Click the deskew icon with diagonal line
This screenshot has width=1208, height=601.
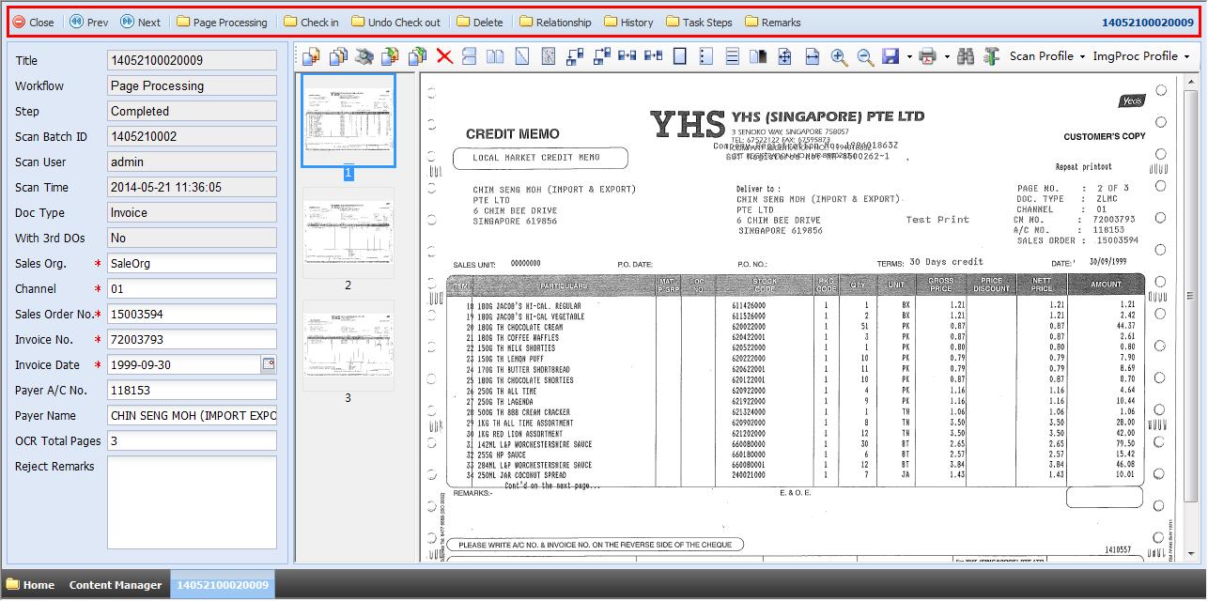tap(521, 56)
